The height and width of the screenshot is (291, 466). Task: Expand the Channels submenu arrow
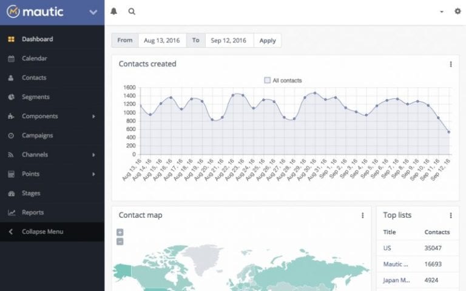coord(93,155)
